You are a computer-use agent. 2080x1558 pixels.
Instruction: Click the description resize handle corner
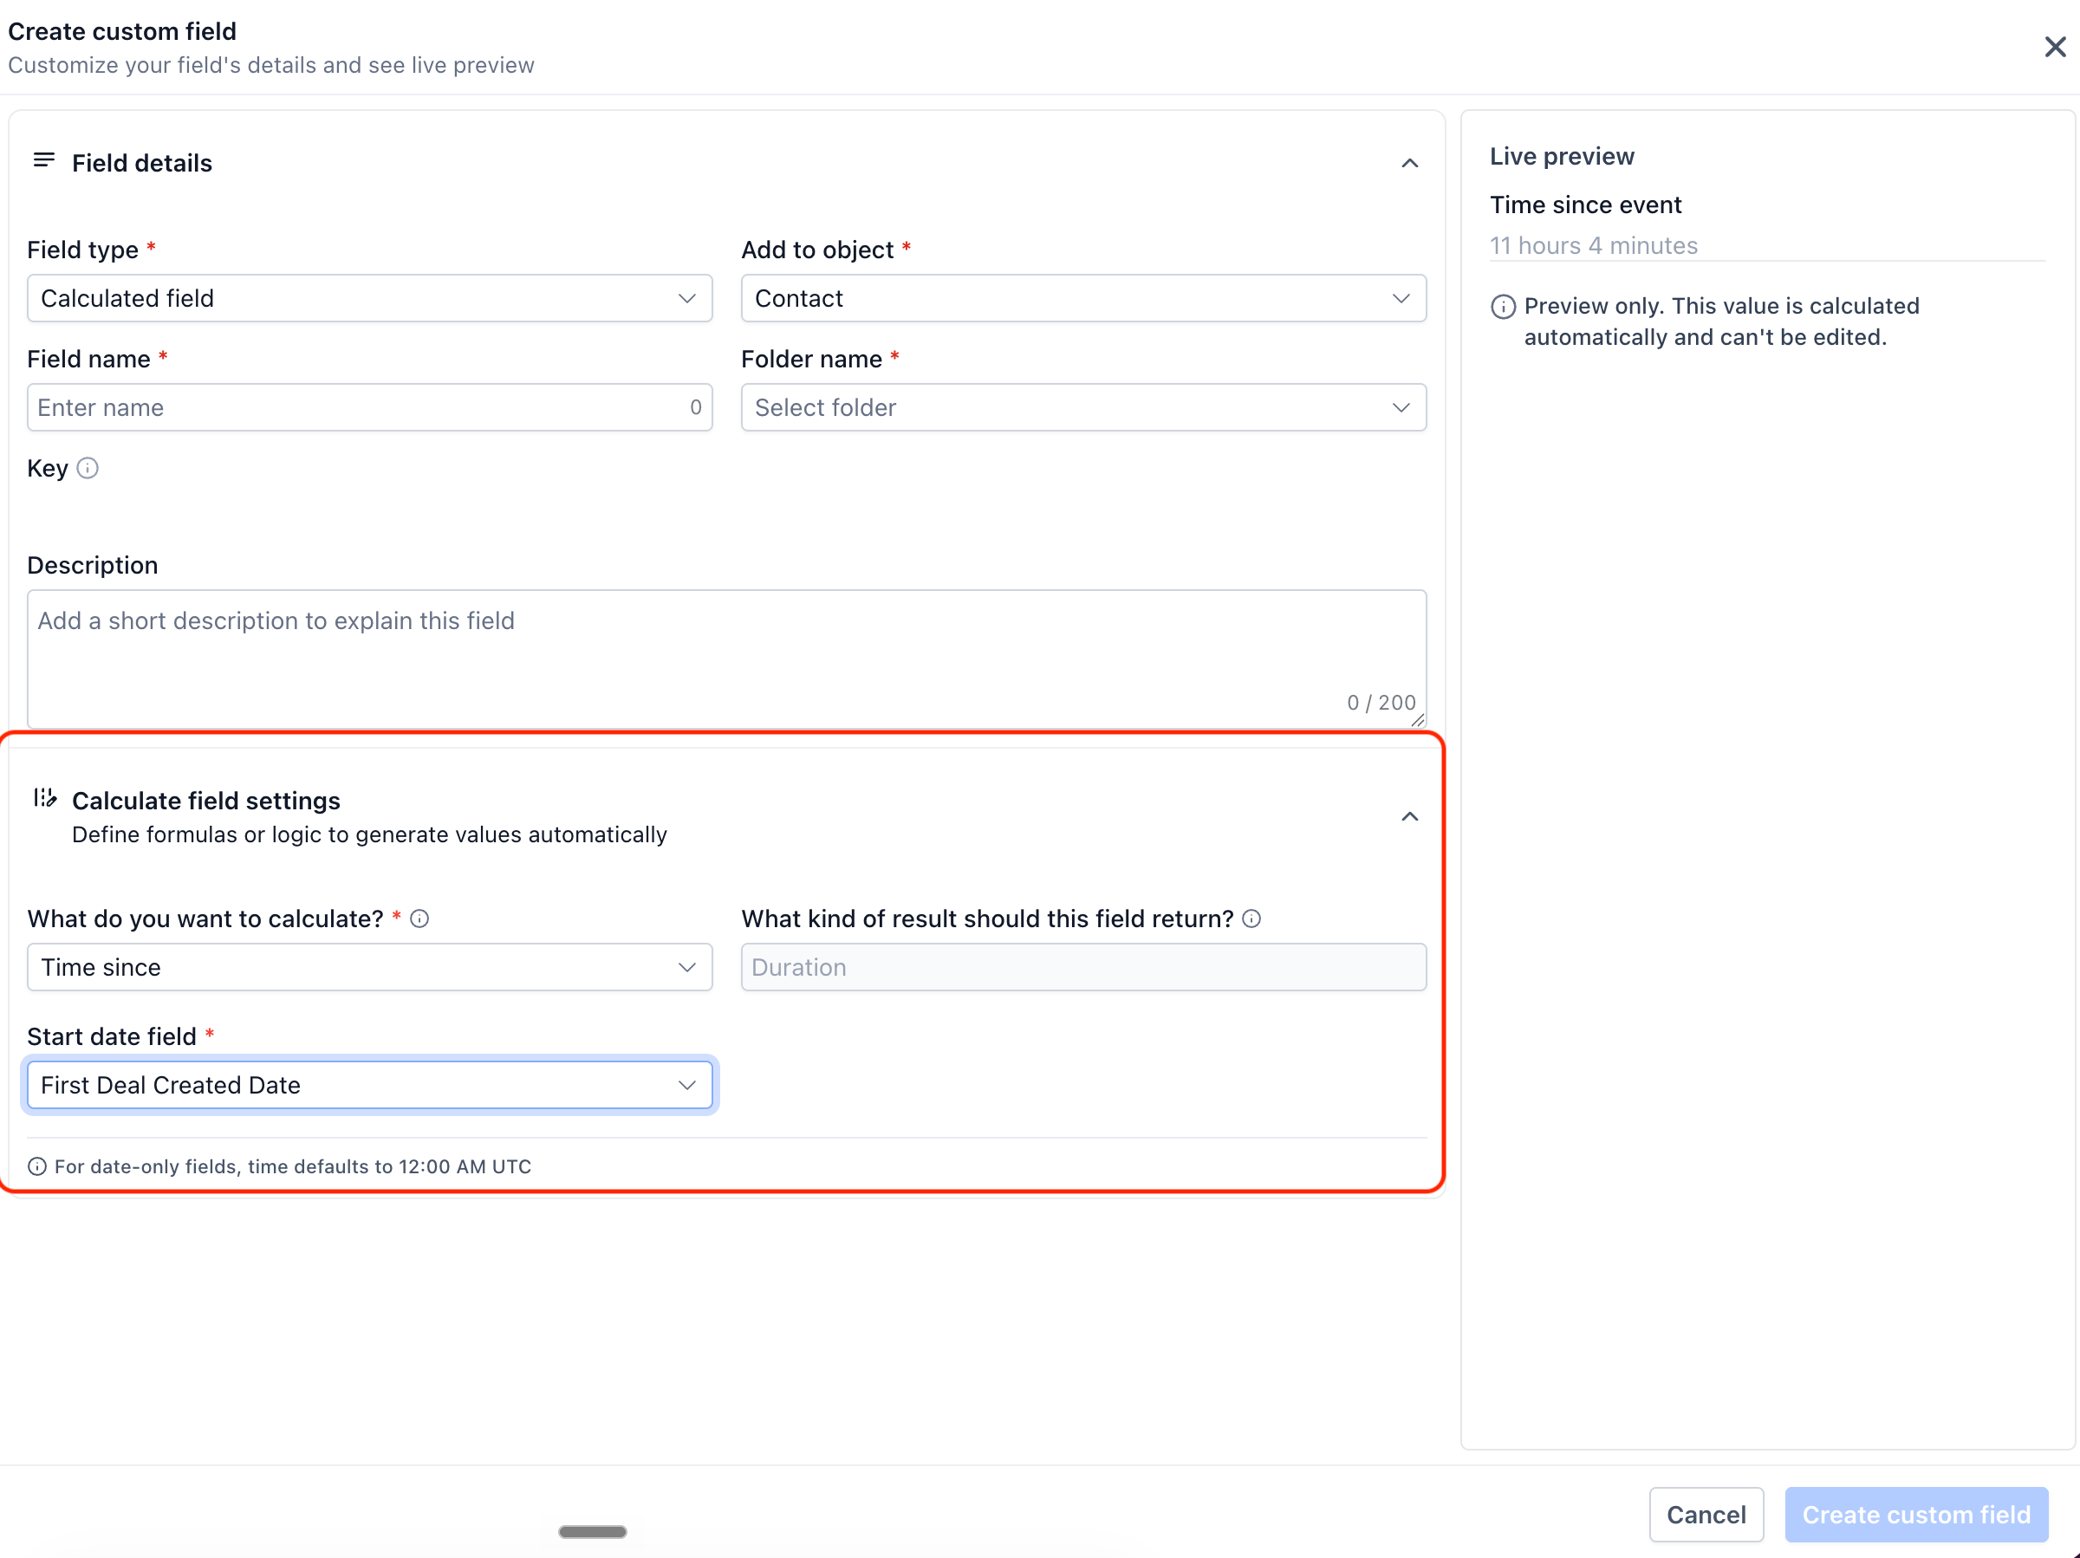[x=1417, y=719]
